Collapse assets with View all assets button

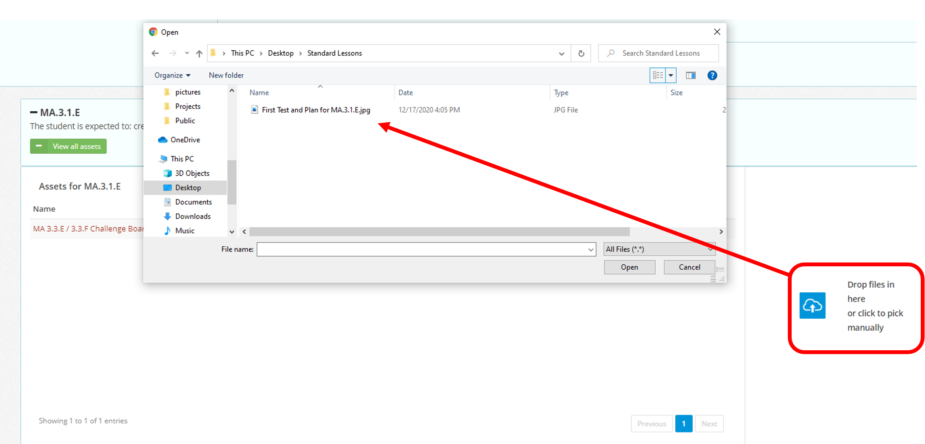[68, 146]
